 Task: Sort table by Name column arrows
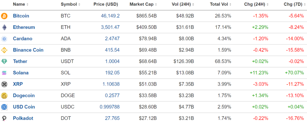pyautogui.click(x=27, y=4)
